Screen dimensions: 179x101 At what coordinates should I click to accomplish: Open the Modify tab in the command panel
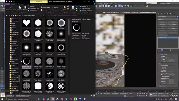[161, 14]
